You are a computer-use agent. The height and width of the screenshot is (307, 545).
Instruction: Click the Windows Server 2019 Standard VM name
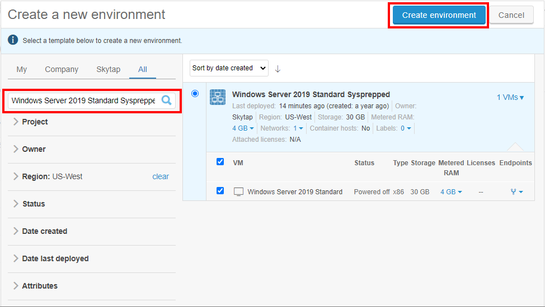tap(295, 192)
